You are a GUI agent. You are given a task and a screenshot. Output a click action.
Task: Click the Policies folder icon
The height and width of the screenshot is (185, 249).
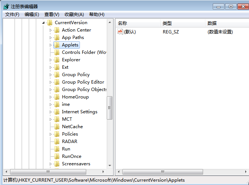pos(57,134)
